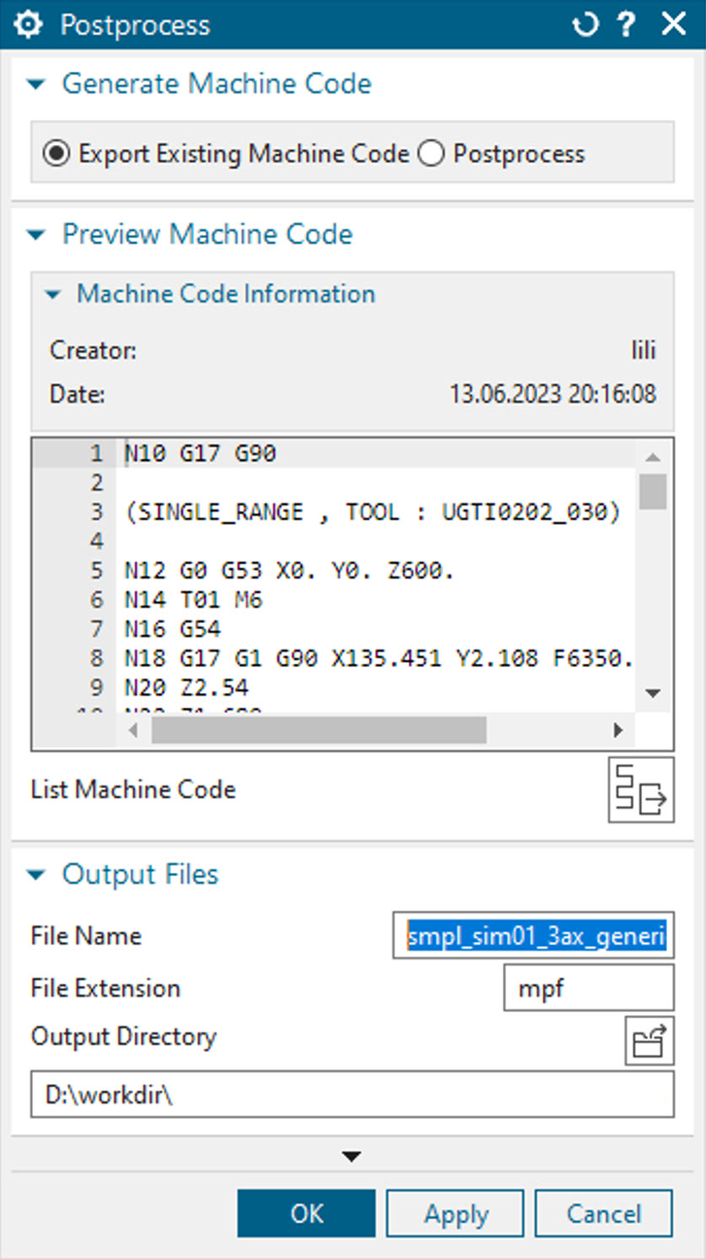Click the List Machine Code icon
This screenshot has width=706, height=1259.
pos(640,789)
